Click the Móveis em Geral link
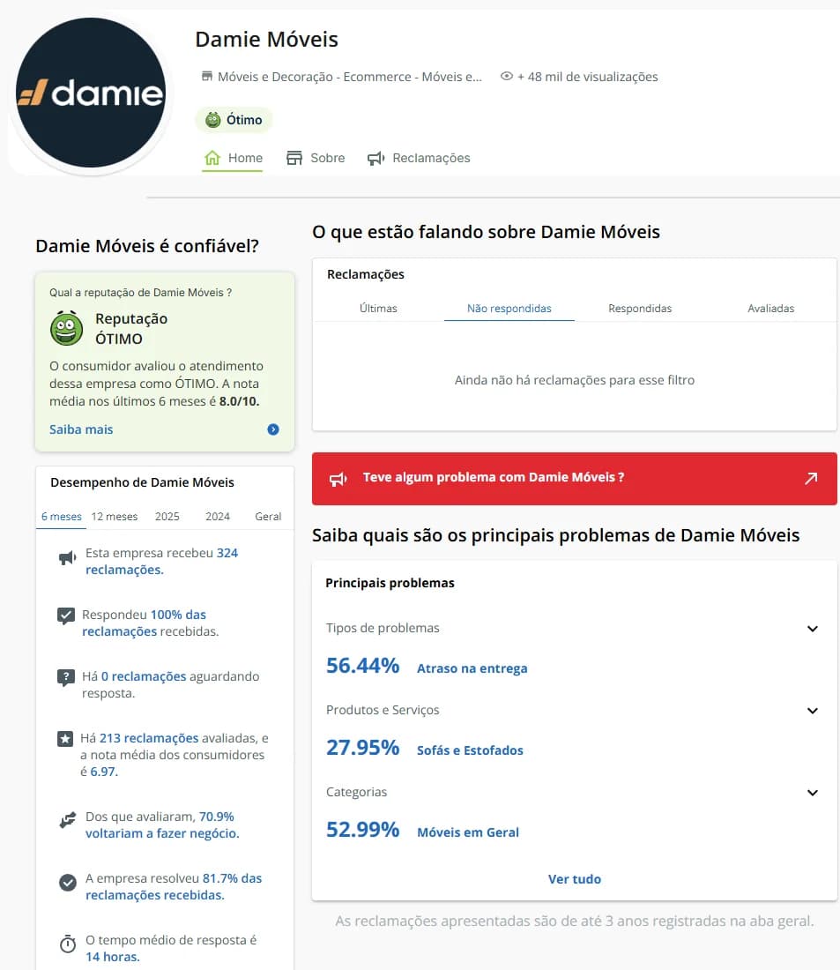 468,832
